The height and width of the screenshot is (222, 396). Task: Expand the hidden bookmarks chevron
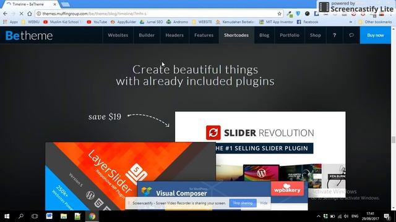[351, 22]
